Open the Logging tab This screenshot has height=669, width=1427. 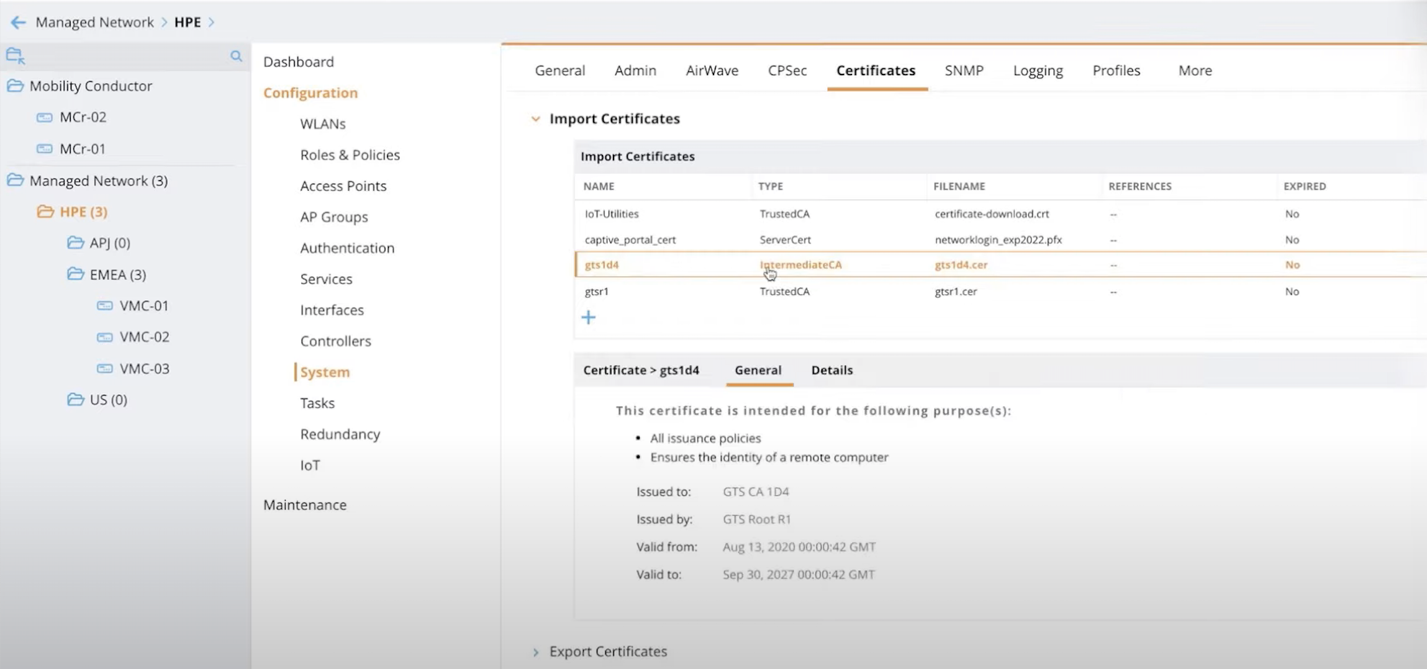1038,71
